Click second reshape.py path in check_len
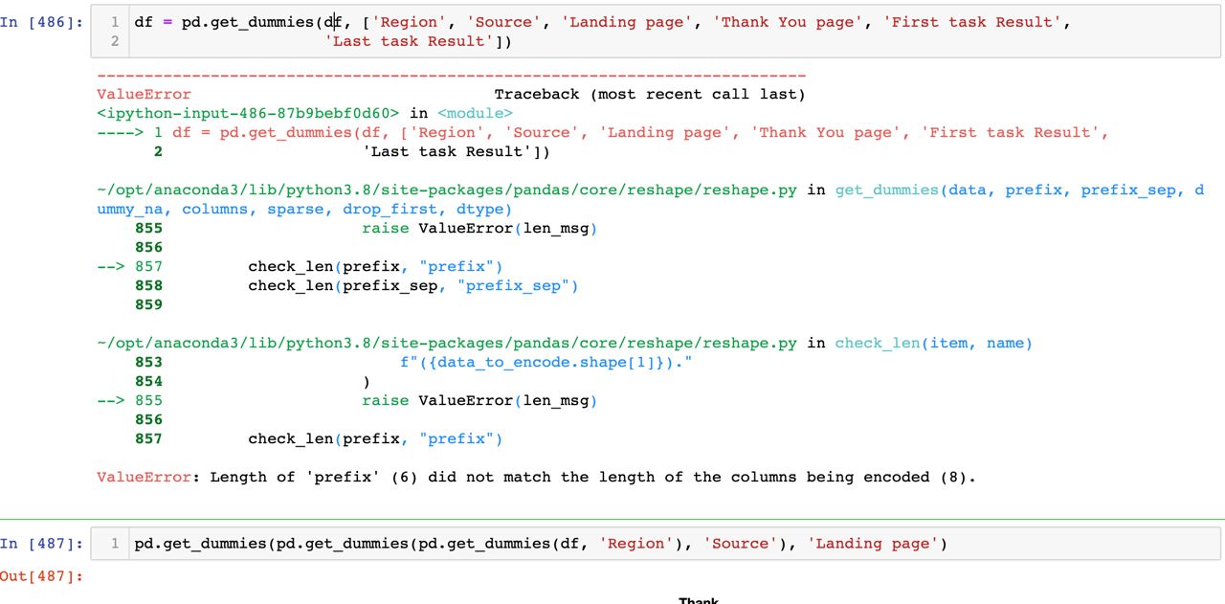 click(x=447, y=343)
